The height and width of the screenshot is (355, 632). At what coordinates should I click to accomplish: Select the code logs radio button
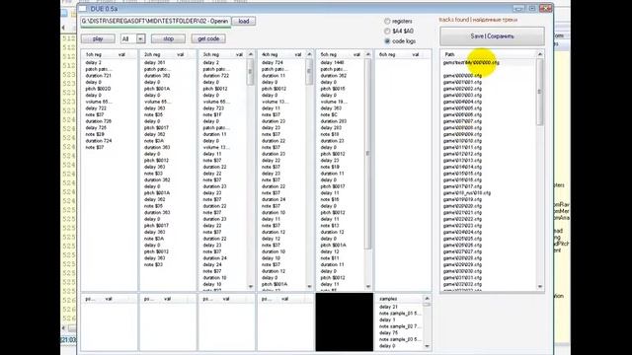tap(387, 41)
